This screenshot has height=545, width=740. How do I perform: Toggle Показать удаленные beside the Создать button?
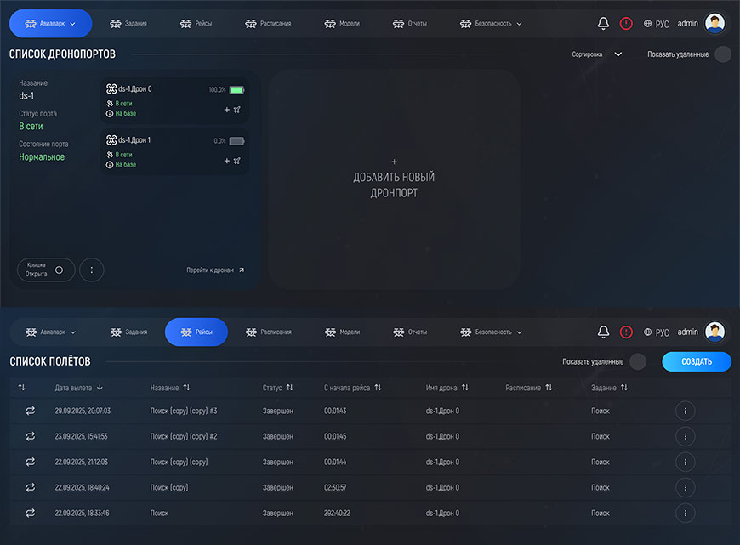pos(637,362)
